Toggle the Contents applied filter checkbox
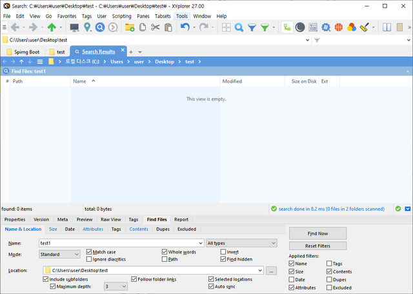The image size is (413, 294). (329, 271)
